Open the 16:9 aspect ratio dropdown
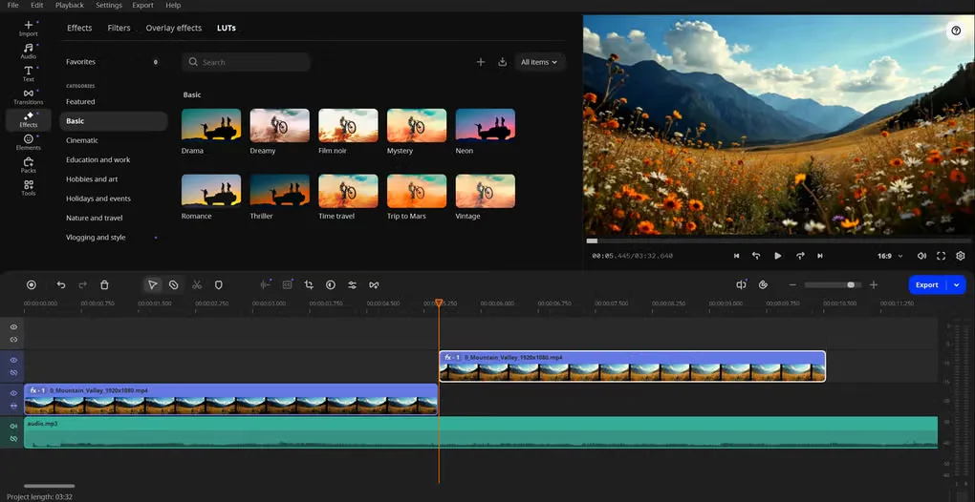Screen dimensions: 975x502 click(x=889, y=256)
